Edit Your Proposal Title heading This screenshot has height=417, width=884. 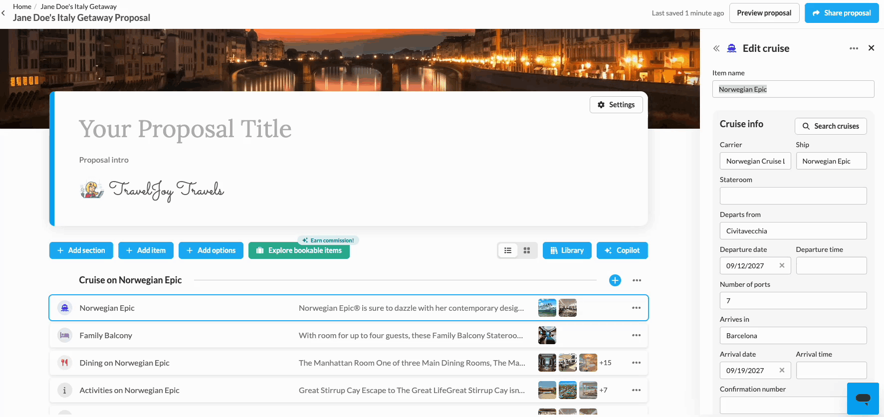pos(185,129)
